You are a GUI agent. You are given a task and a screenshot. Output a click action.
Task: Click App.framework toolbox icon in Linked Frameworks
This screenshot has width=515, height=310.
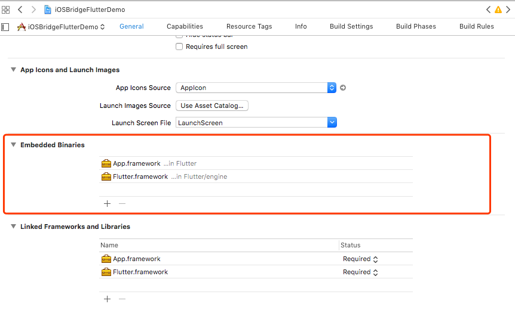(x=106, y=259)
